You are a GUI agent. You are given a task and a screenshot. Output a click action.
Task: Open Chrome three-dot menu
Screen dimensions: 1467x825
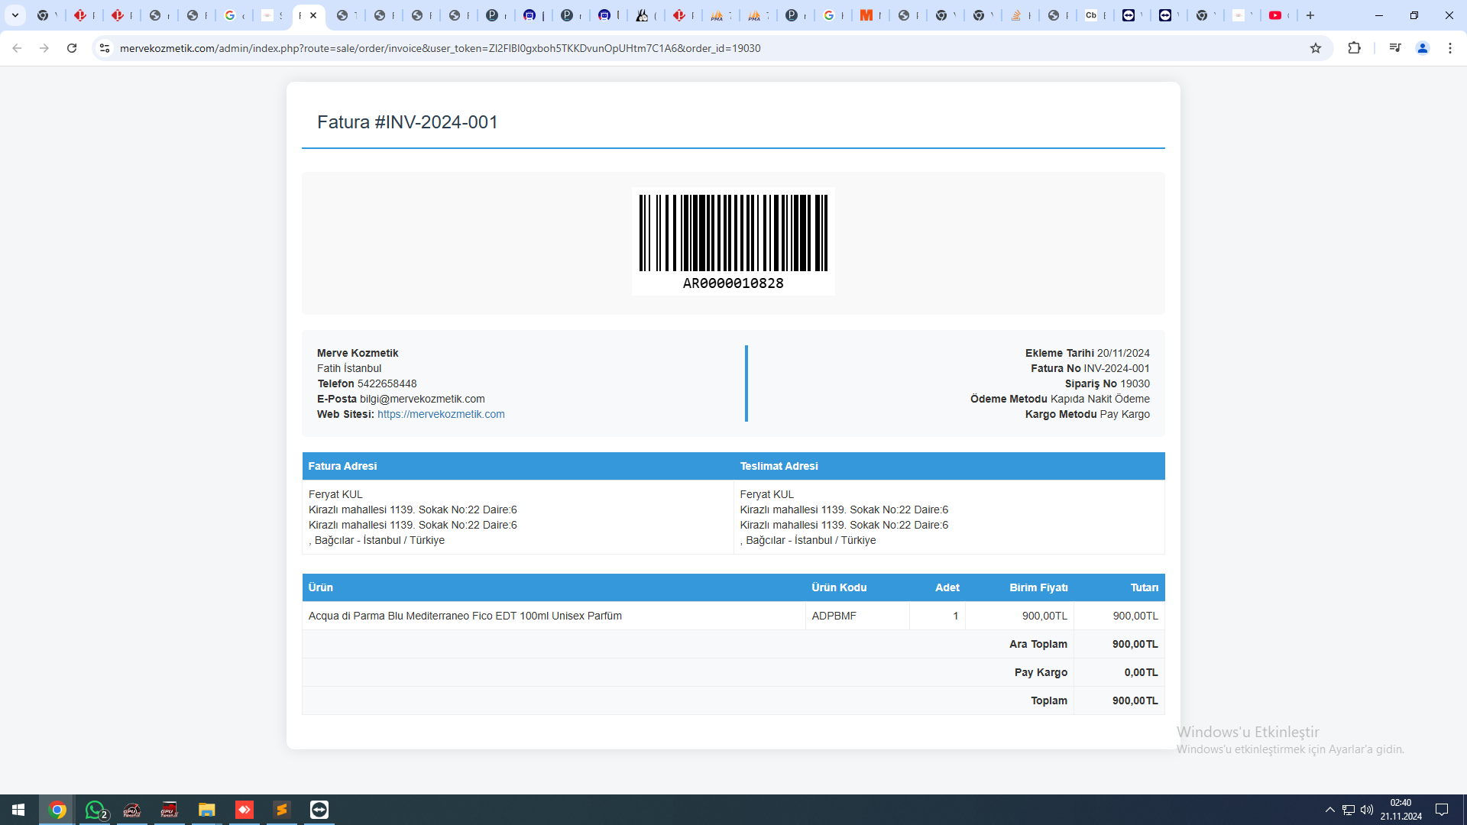1449,48
